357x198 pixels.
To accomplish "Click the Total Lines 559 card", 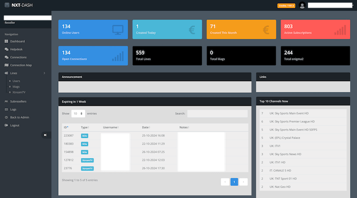I will pos(167,56).
